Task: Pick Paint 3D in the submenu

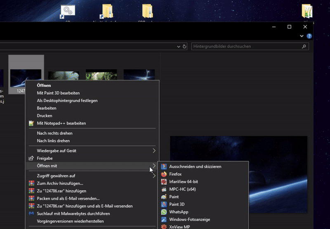Action: [177, 204]
